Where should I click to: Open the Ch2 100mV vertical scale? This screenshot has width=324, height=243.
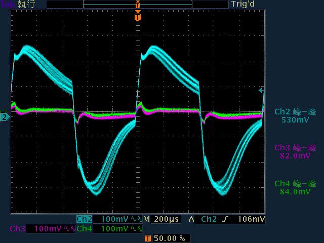(115, 220)
